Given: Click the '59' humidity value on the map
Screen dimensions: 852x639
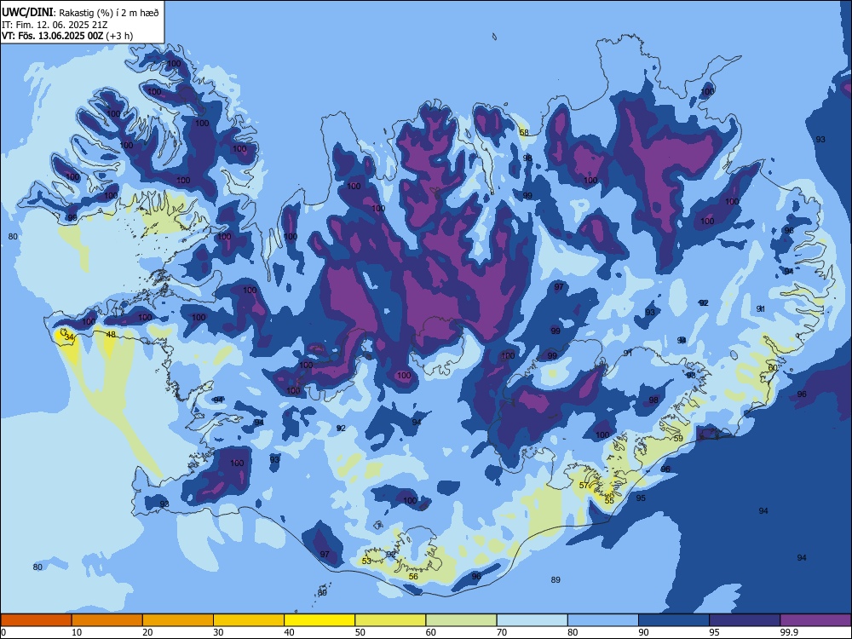Looking at the screenshot, I should coord(678,439).
